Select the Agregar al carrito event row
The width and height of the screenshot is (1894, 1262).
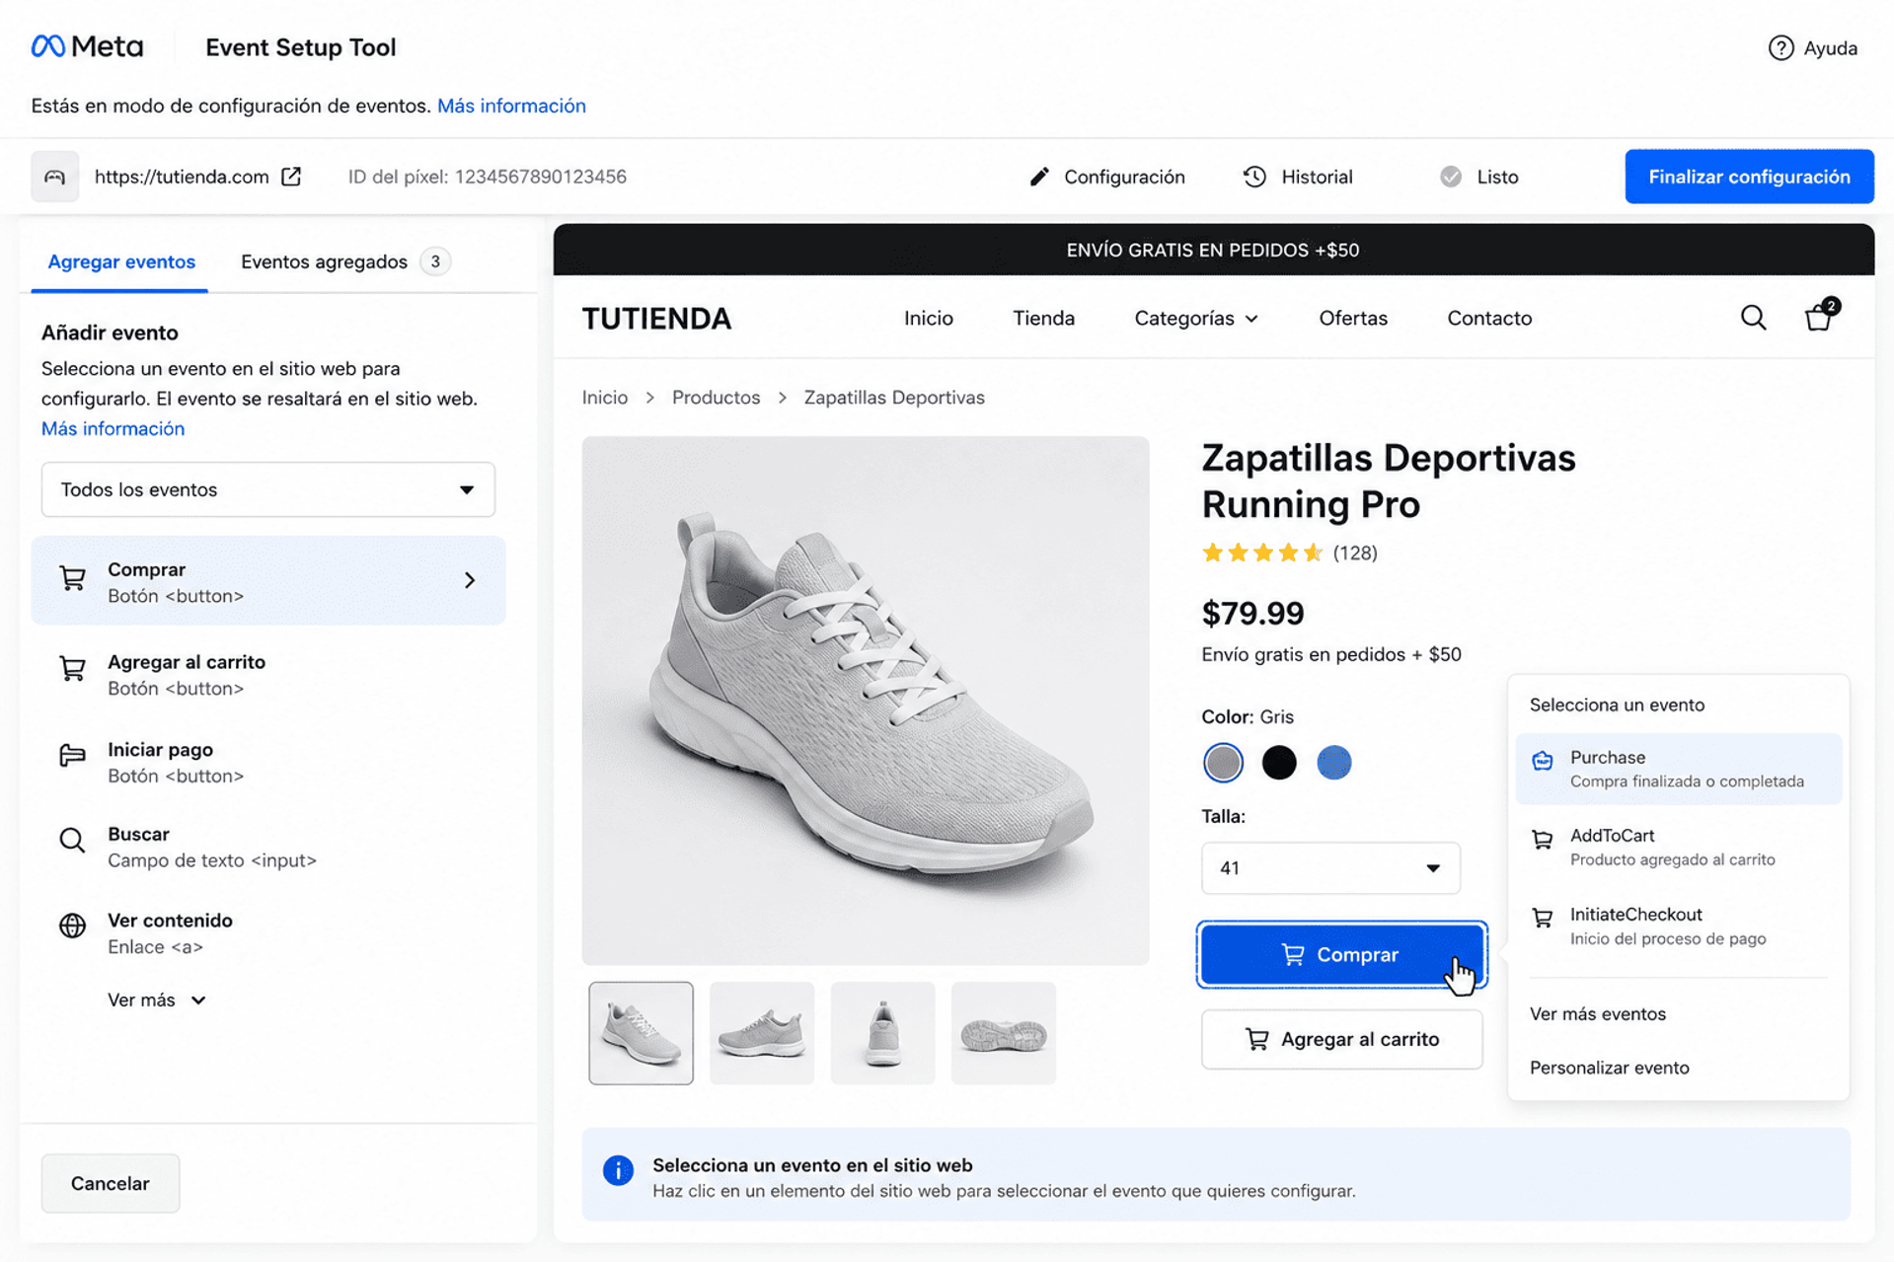[x=268, y=675]
